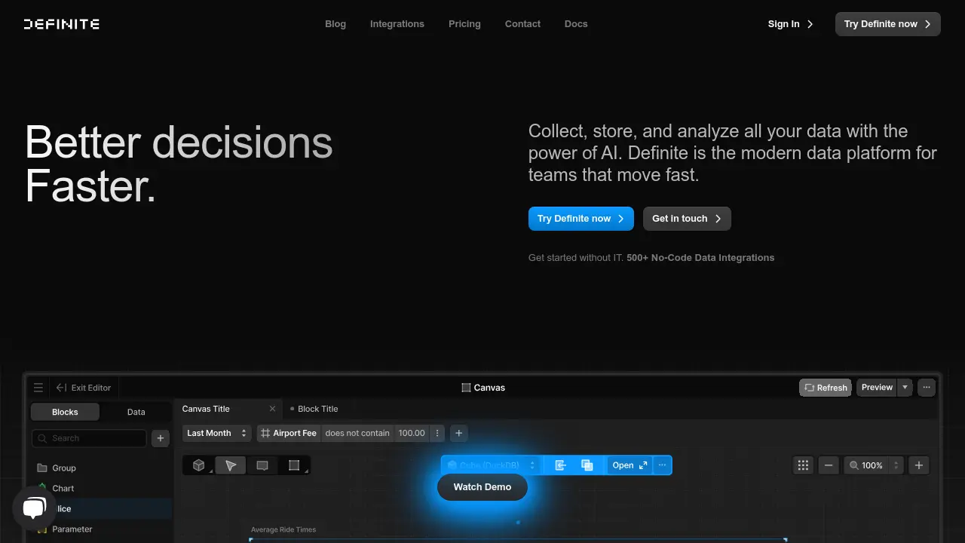Zoom in with the plus button
This screenshot has width=965, height=543.
918,465
